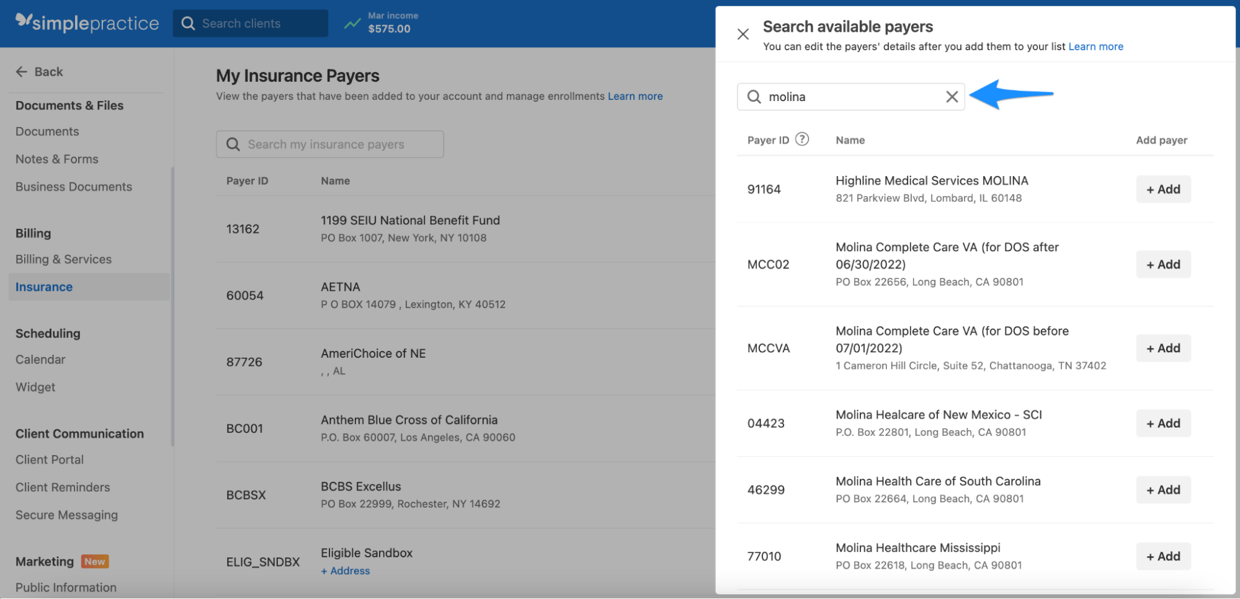
Task: Click the SimplePractice logo
Action: (x=86, y=23)
